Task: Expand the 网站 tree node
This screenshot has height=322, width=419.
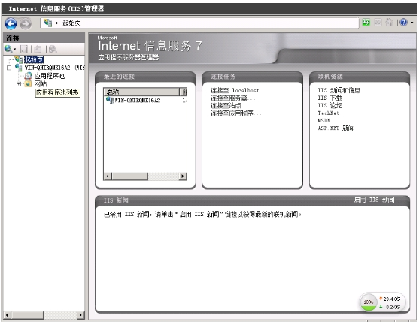Action: 19,84
